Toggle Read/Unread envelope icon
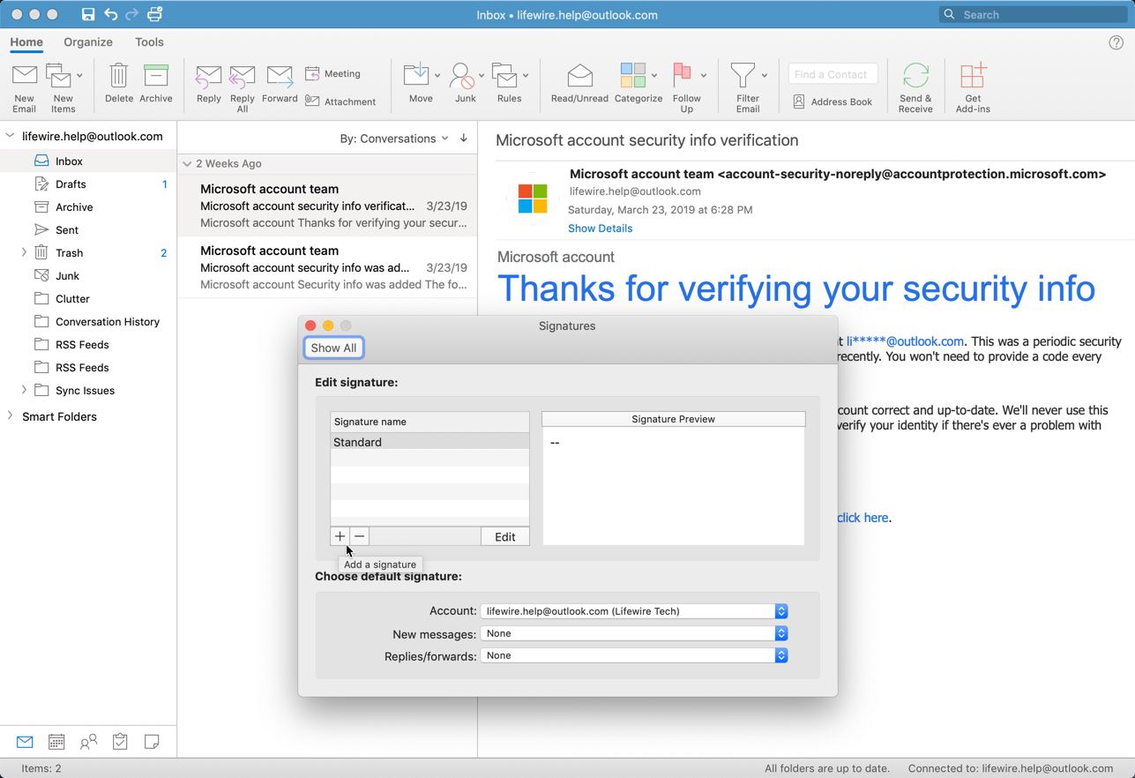This screenshot has height=778, width=1135. pyautogui.click(x=579, y=76)
